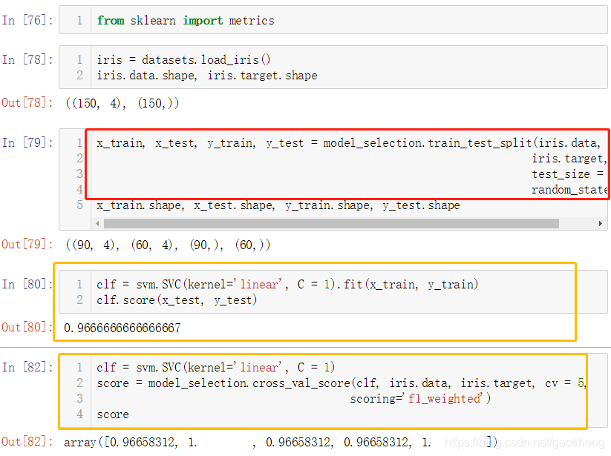Select the In [78] prompt label
This screenshot has height=456, width=611.
(27, 59)
